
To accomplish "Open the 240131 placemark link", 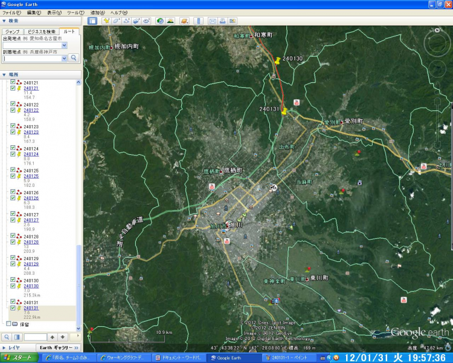I will point(31,308).
